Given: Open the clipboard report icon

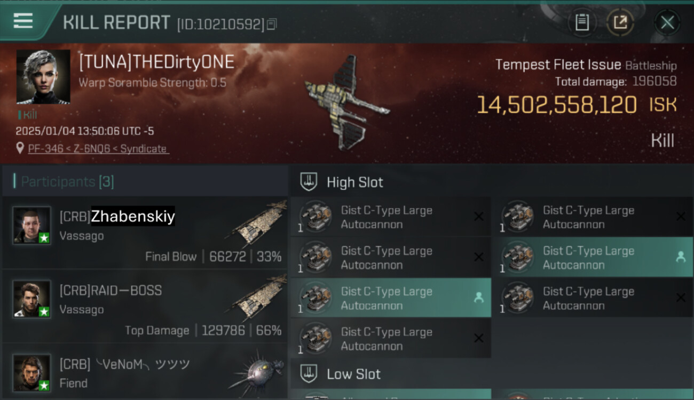Looking at the screenshot, I should tap(582, 22).
